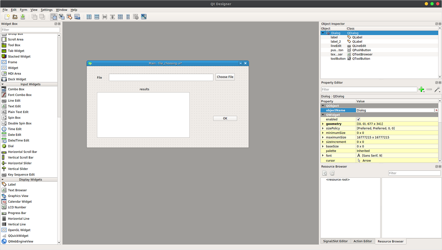
Task: Float the Object Inspector dock panel
Action: click(437, 24)
